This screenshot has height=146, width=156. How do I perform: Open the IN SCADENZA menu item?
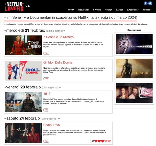click(83, 10)
